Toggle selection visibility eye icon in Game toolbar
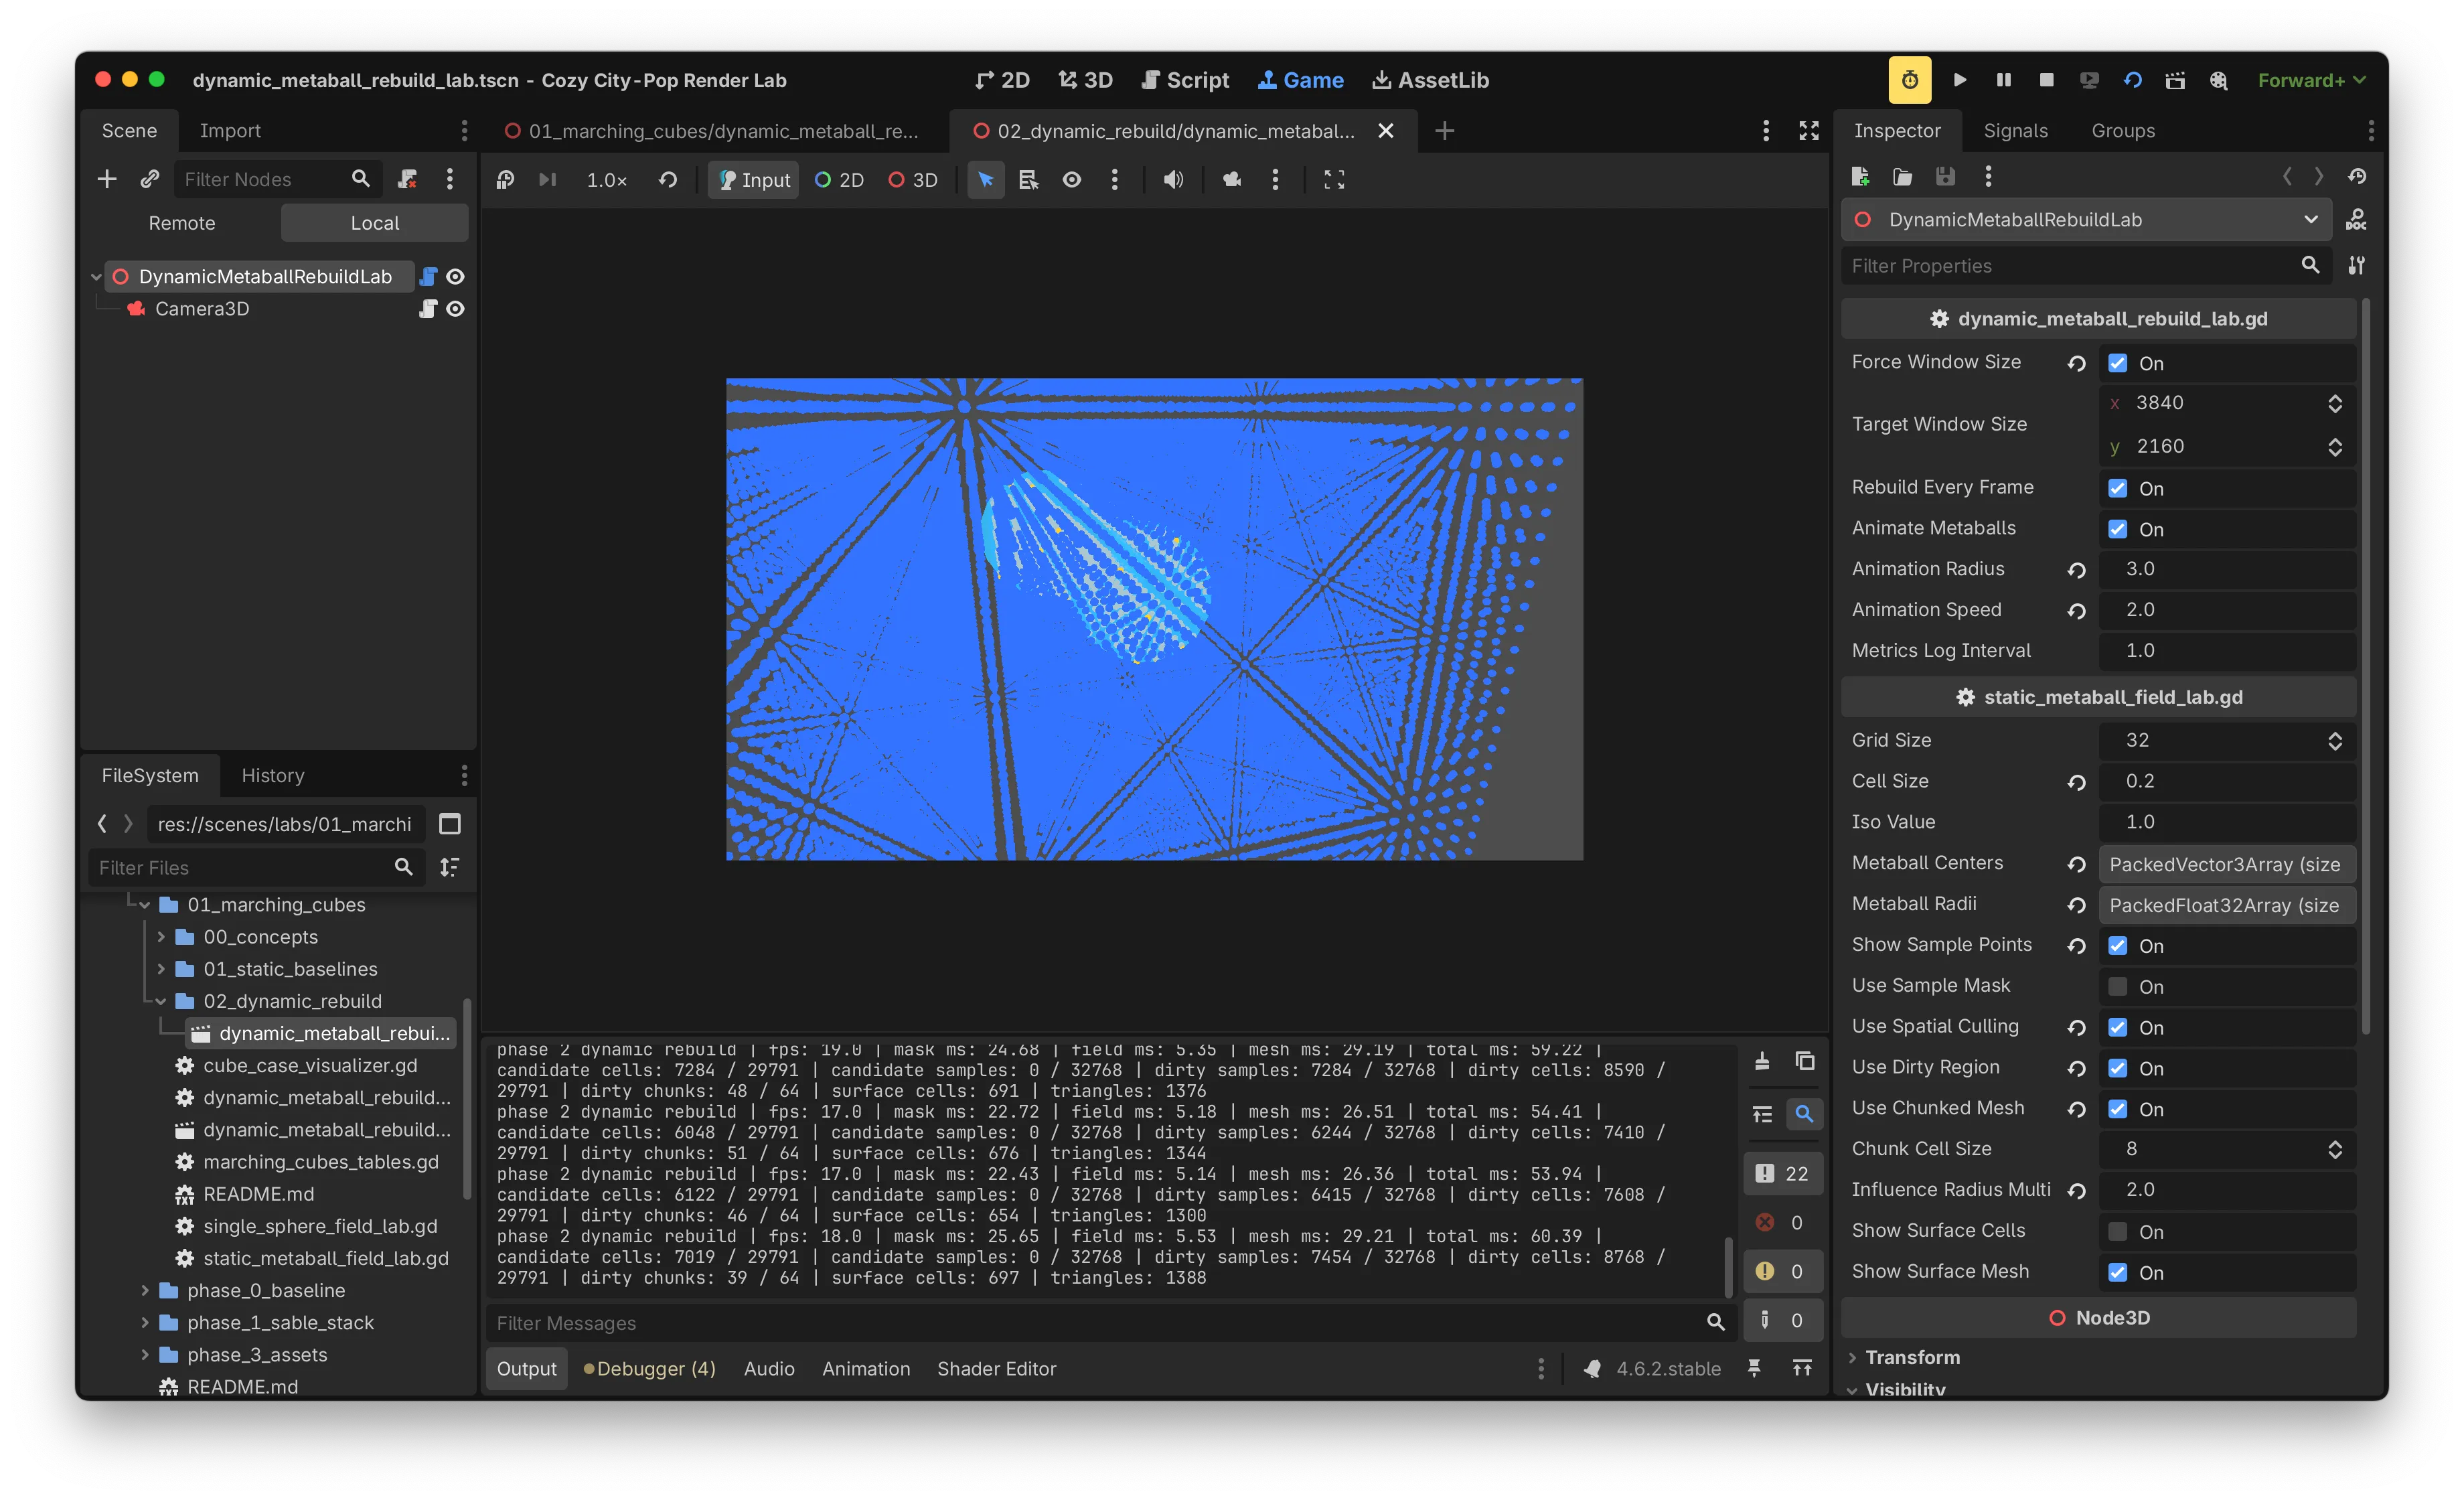 tap(1071, 180)
